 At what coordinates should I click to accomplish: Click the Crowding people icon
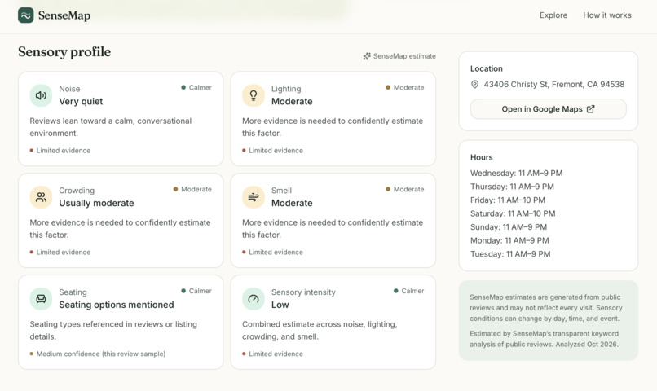(41, 197)
